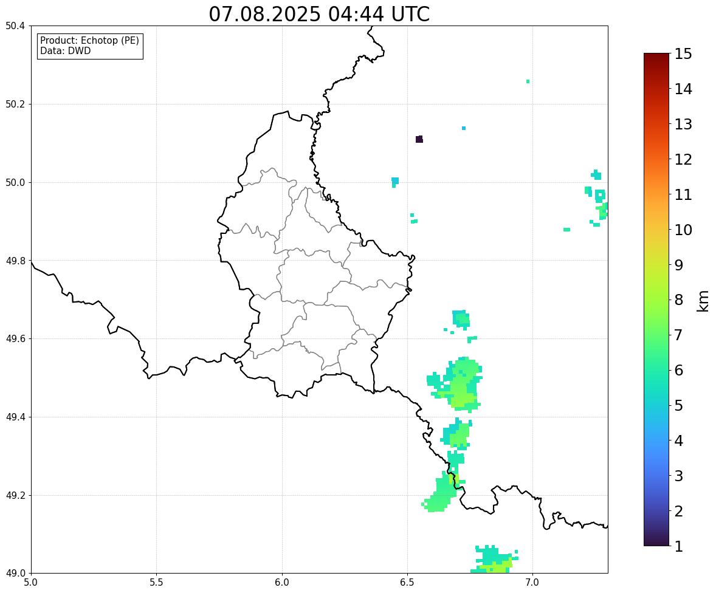Click the title 07.08.2025 04:44 UTC
The height and width of the screenshot is (593, 716).
pos(319,14)
